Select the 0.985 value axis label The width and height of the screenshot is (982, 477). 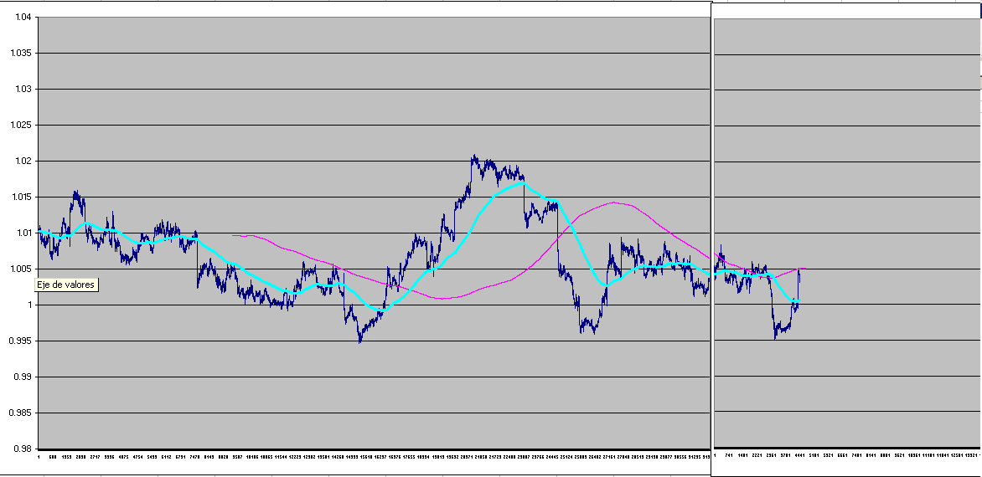coord(21,413)
